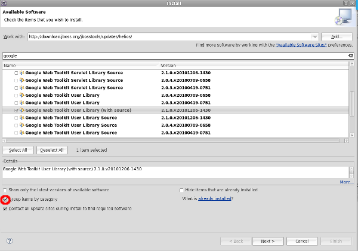Click the Next > button

point(268,241)
